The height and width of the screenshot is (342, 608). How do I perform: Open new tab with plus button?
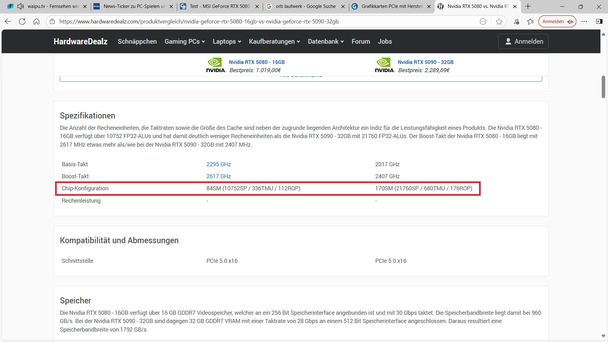click(528, 6)
